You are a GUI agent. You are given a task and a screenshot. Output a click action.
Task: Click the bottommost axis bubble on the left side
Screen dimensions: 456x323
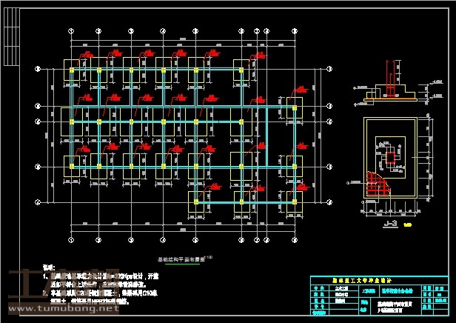tap(38, 201)
